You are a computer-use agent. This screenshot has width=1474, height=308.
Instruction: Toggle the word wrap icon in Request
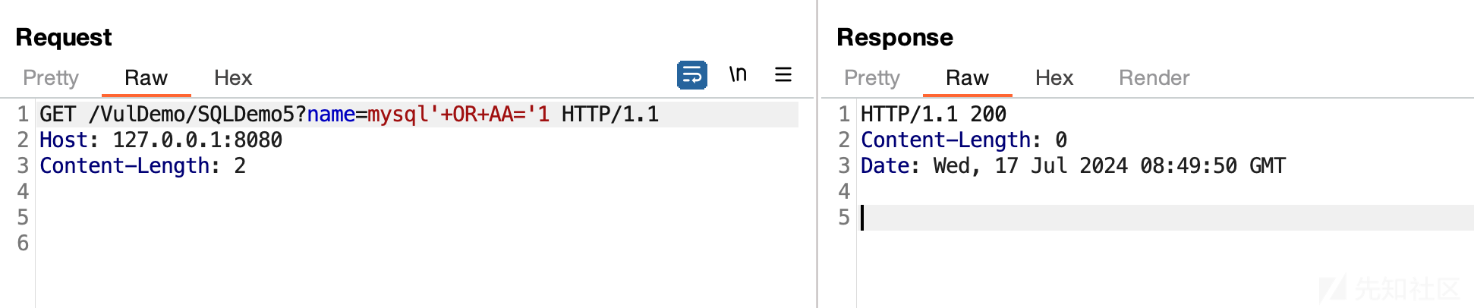691,75
